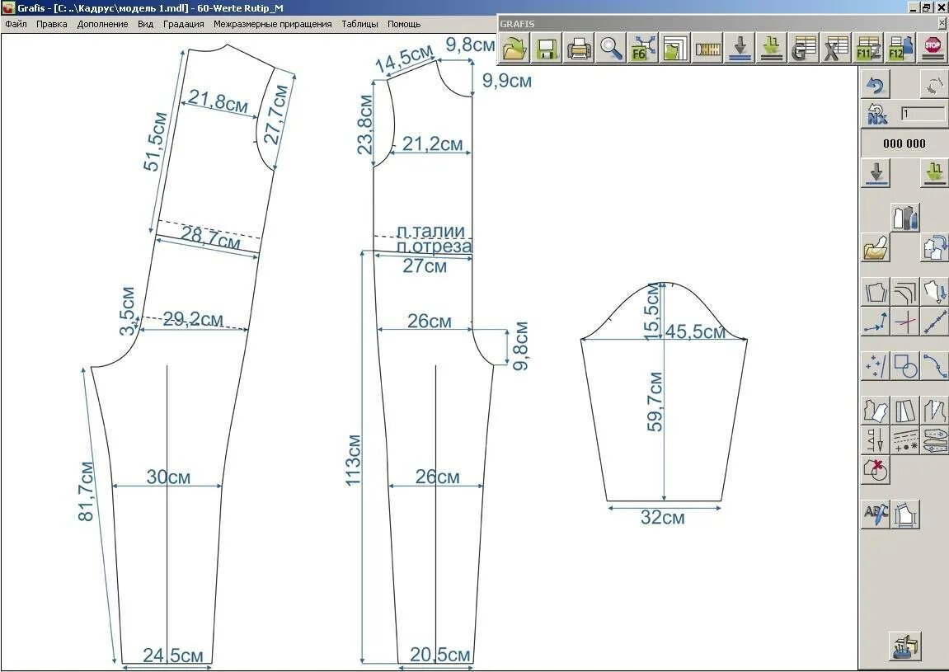
Task: Click the Nx repeat-undo icon
Action: tap(876, 114)
